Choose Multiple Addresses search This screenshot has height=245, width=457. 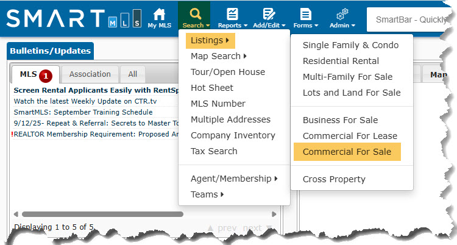pos(230,119)
